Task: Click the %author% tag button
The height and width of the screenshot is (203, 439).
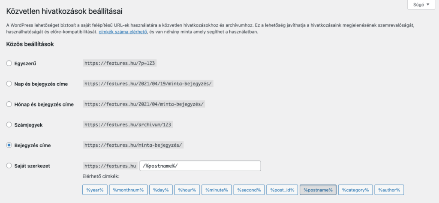Action: (389, 190)
